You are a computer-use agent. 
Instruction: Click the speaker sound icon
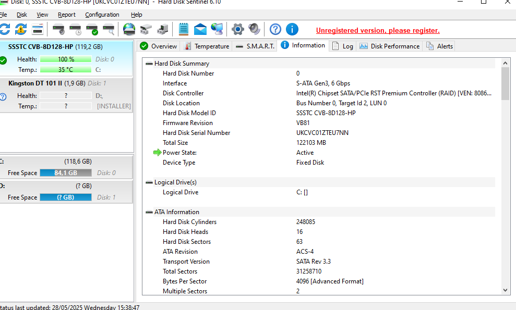coord(254,29)
